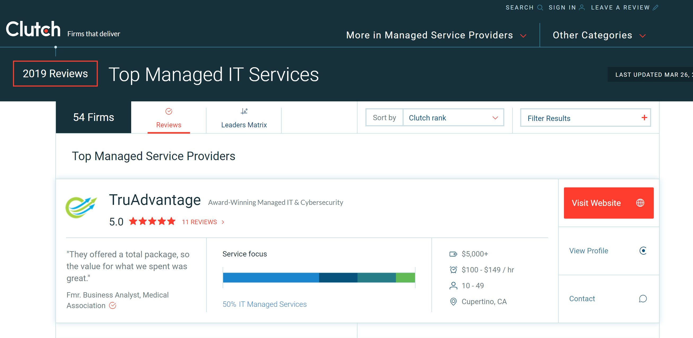Switch to the Leaders Matrix tab

(244, 118)
